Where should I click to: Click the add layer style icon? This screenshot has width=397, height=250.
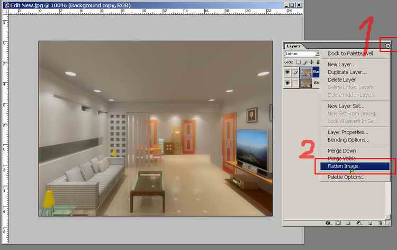pyautogui.click(x=328, y=223)
